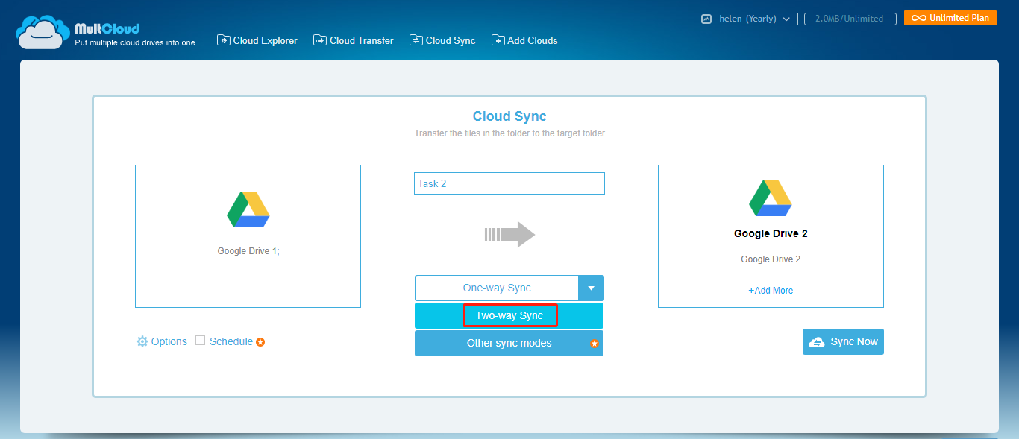Enable the Schedule checkbox
1019x439 pixels.
coord(200,341)
